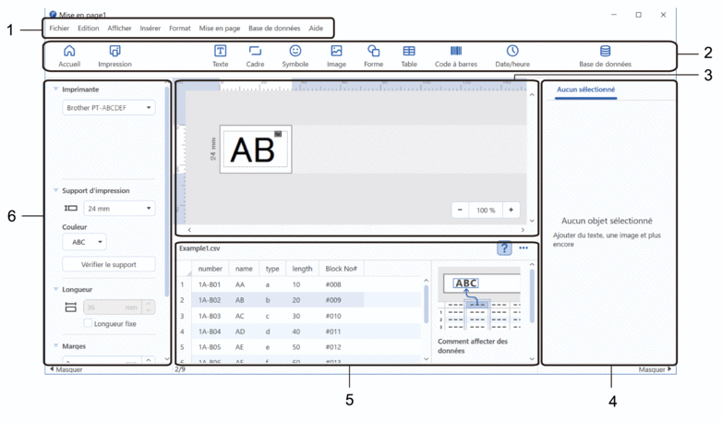Screen dimensions: 722x422
Task: Click the Vérifier le support button
Action: tap(109, 264)
